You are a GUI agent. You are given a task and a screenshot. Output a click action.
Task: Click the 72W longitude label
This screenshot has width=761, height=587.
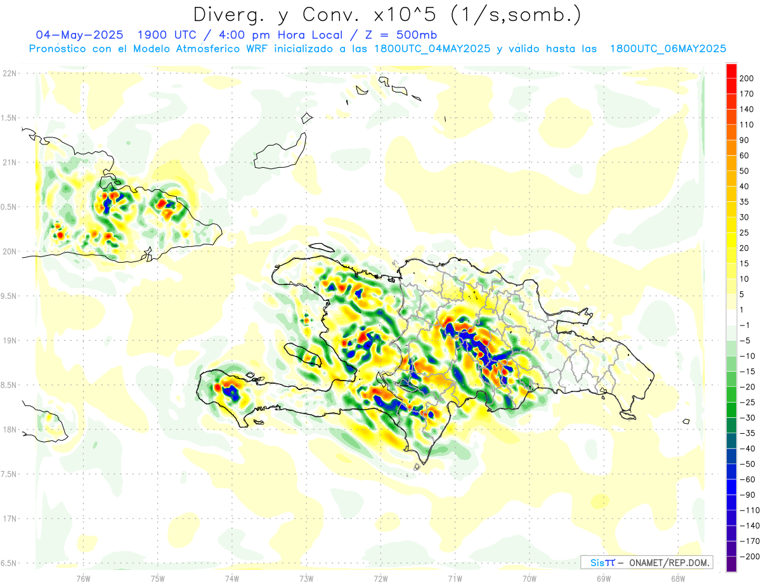click(380, 578)
